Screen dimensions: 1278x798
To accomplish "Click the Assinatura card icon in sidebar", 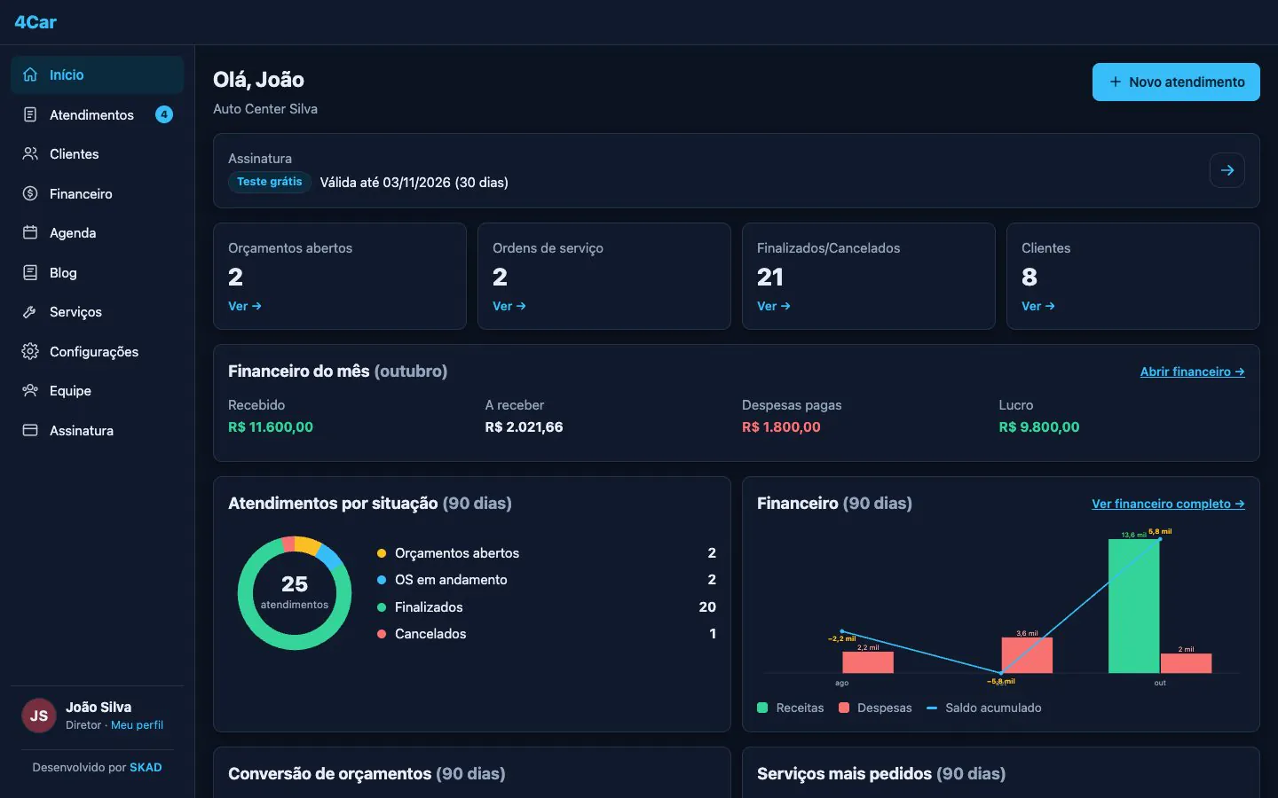I will click(30, 430).
